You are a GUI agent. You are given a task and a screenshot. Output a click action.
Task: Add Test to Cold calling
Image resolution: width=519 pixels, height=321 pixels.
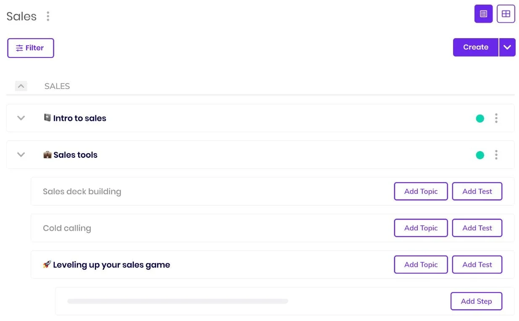(x=477, y=228)
